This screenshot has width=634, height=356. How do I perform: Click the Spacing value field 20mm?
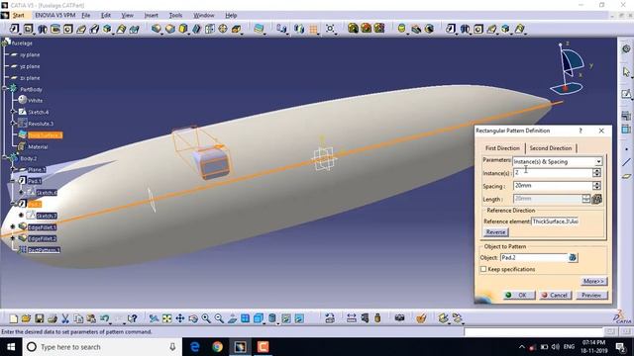(x=553, y=186)
